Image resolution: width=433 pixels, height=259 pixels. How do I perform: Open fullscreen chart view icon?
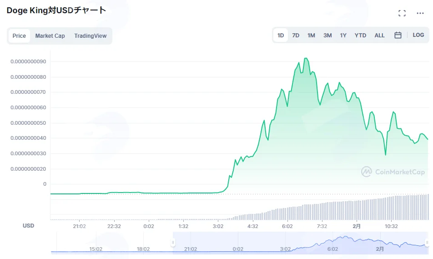402,13
